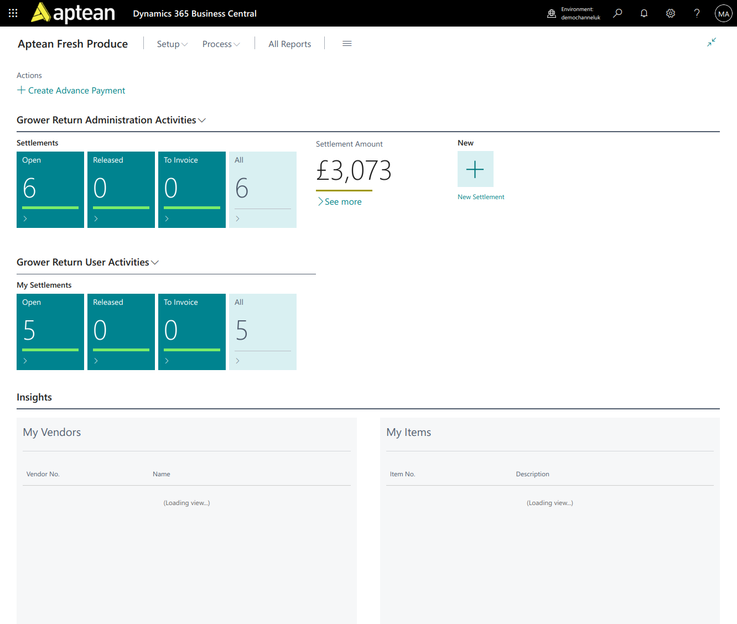Collapse Grower Return Administration Activities section

tap(111, 120)
